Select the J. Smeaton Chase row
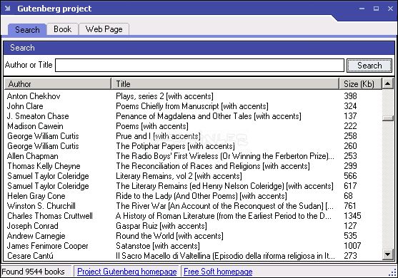The image size is (398, 278). pos(193,116)
